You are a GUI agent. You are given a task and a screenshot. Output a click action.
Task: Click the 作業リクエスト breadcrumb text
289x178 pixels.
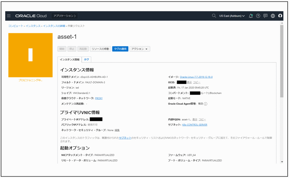76,26
